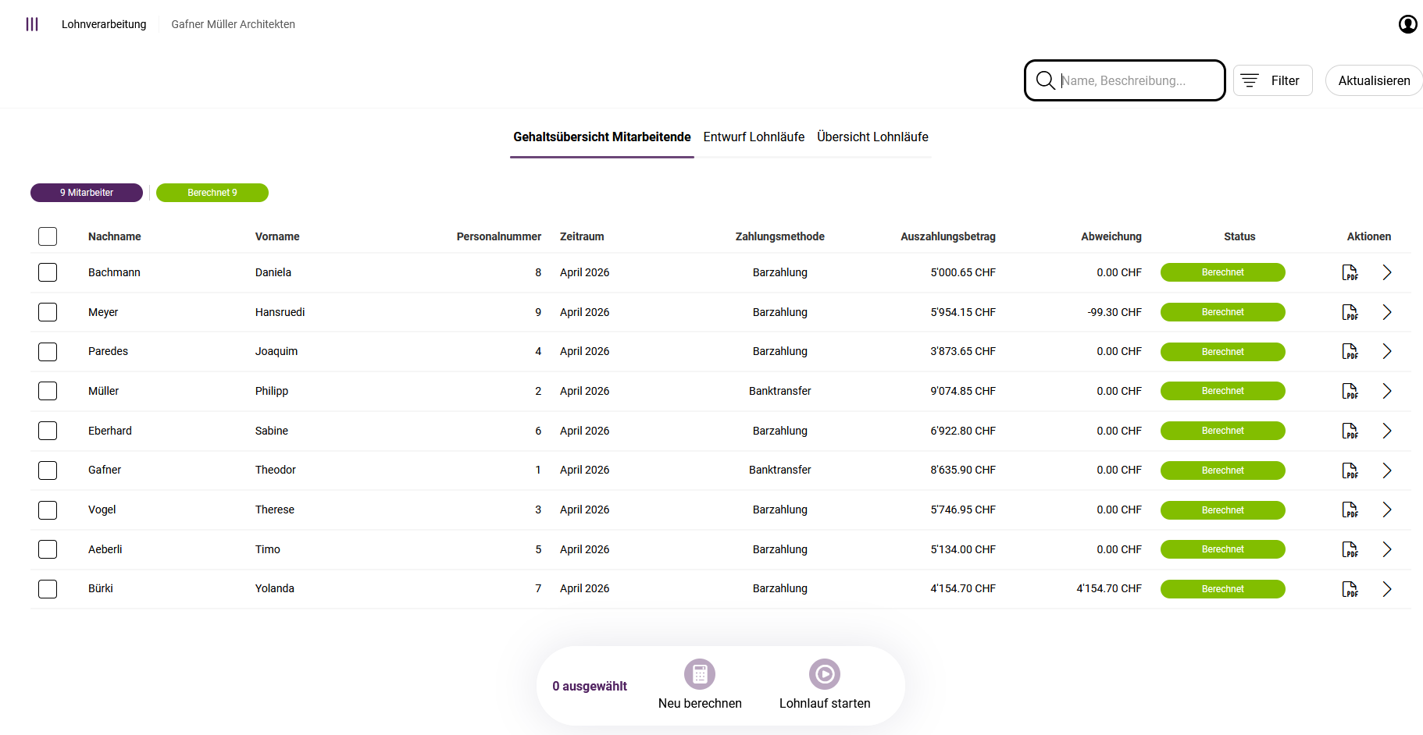
Task: Expand details chevron for Bachmann
Action: point(1387,272)
